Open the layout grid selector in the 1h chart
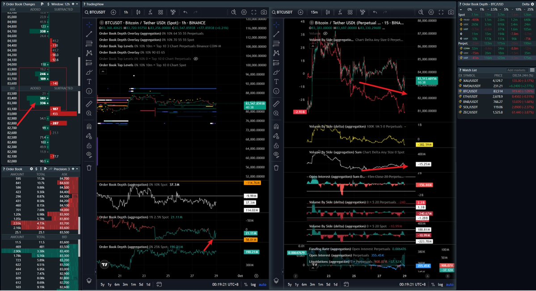The height and width of the screenshot is (291, 536). click(160, 13)
